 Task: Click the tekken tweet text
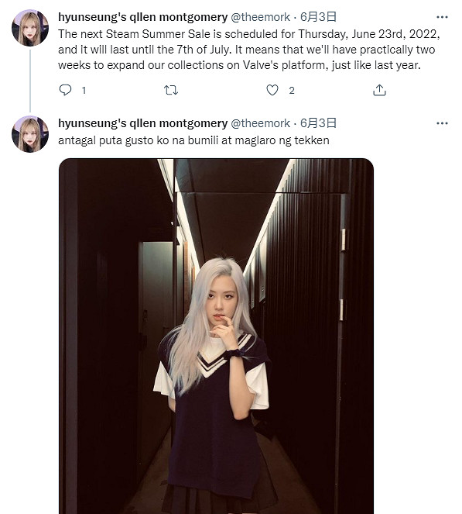tap(193, 140)
